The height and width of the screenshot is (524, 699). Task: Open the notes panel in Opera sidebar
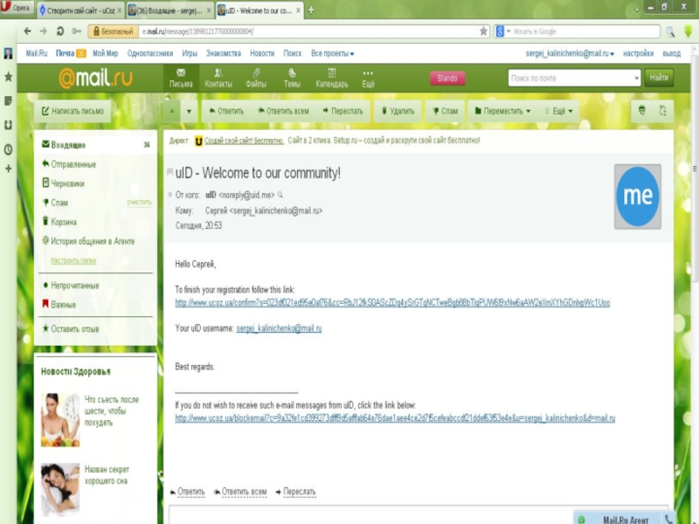8,101
